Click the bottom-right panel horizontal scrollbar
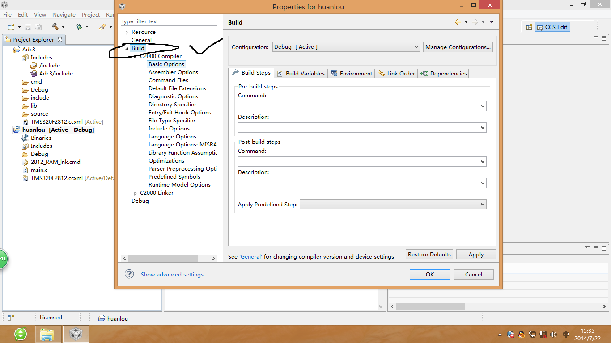 point(430,307)
